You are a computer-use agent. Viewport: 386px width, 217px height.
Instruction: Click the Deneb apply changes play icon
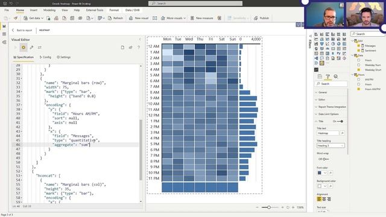(16, 47)
